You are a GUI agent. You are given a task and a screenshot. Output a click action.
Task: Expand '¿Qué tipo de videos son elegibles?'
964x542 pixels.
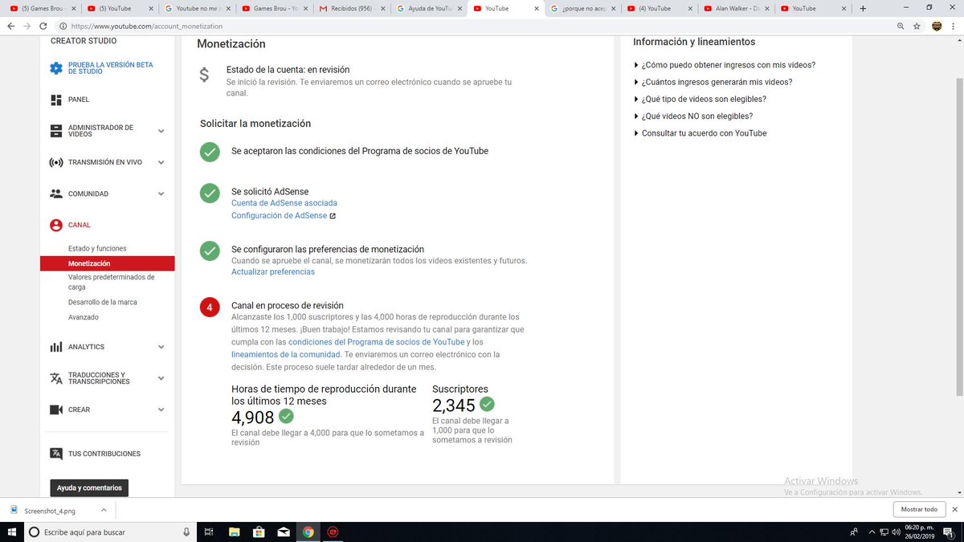(700, 99)
